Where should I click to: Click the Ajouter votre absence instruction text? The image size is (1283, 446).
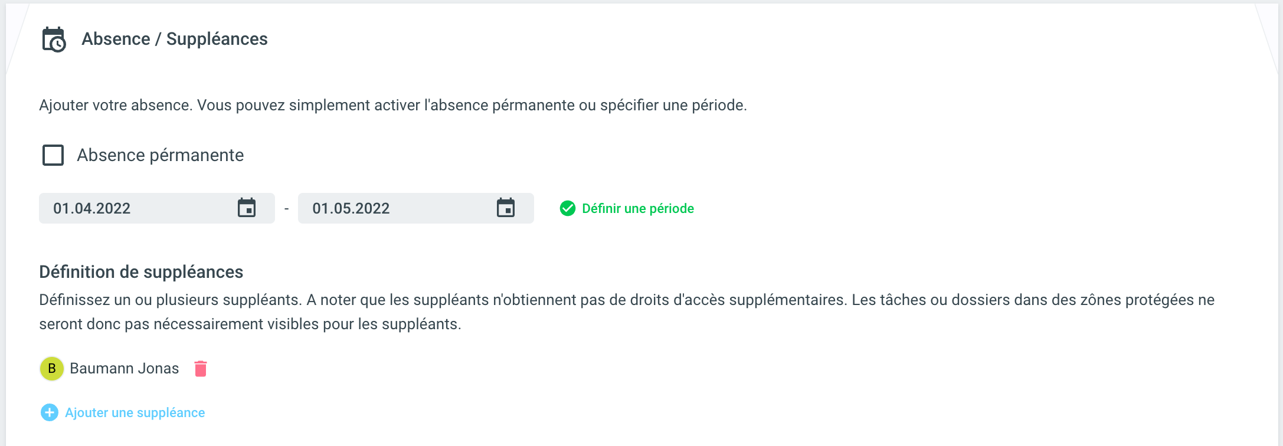[392, 105]
